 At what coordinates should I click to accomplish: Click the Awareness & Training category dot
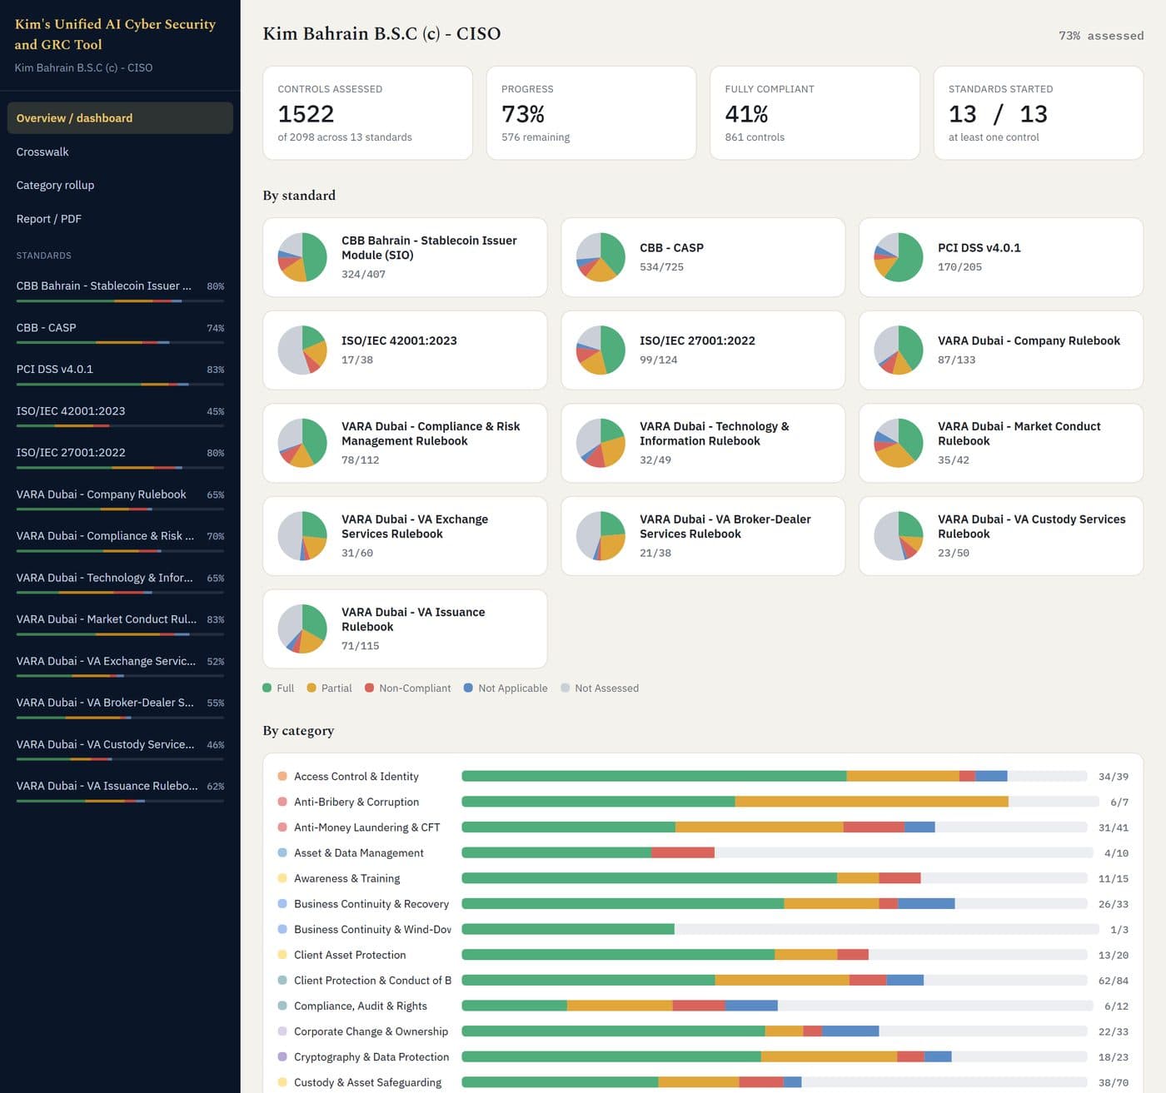282,878
